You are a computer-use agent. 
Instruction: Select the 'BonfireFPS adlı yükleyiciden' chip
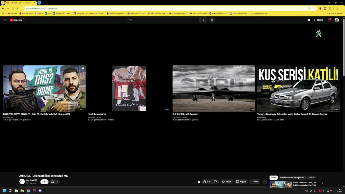coord(292,178)
